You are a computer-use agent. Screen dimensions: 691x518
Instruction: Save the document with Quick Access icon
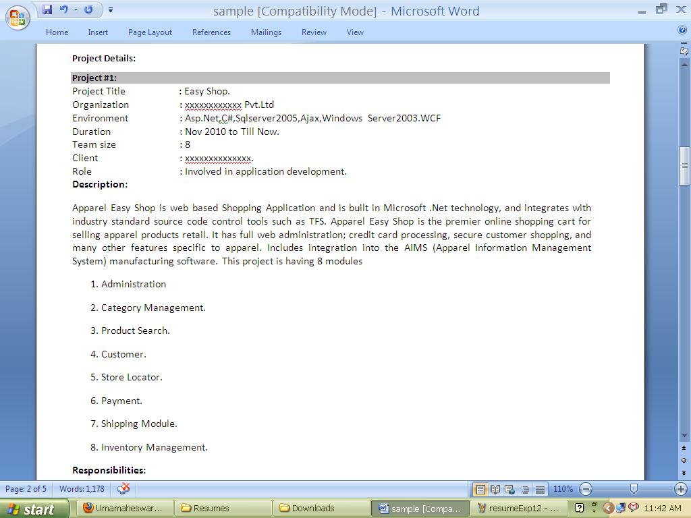tap(47, 9)
